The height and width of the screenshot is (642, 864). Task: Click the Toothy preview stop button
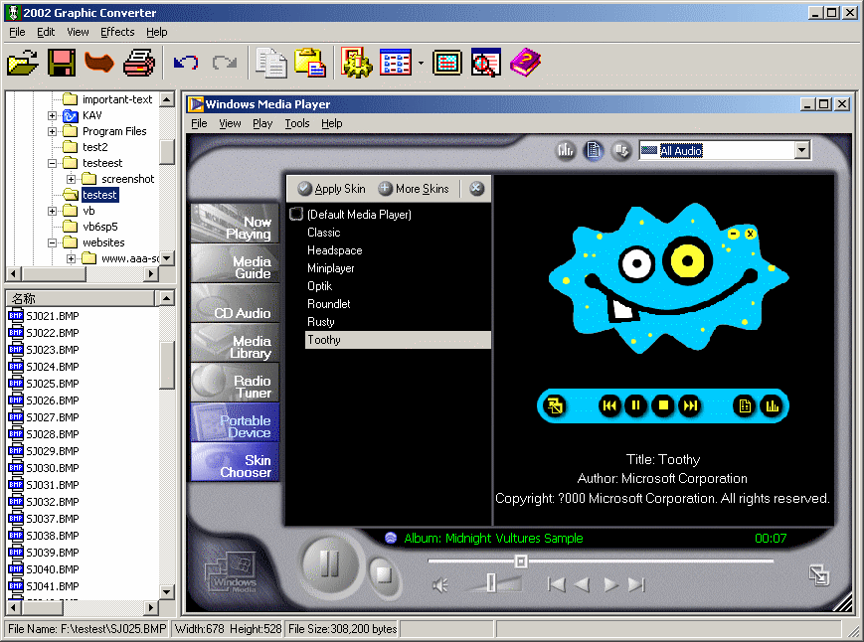[663, 405]
